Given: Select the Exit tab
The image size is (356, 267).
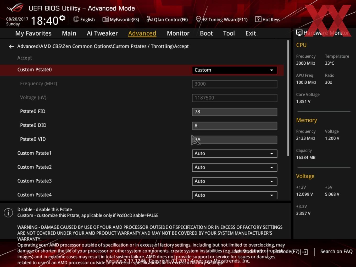Looking at the screenshot, I should (251, 33).
